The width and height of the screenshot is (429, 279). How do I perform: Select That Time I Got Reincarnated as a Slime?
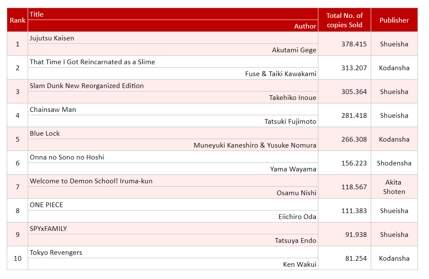(x=92, y=62)
